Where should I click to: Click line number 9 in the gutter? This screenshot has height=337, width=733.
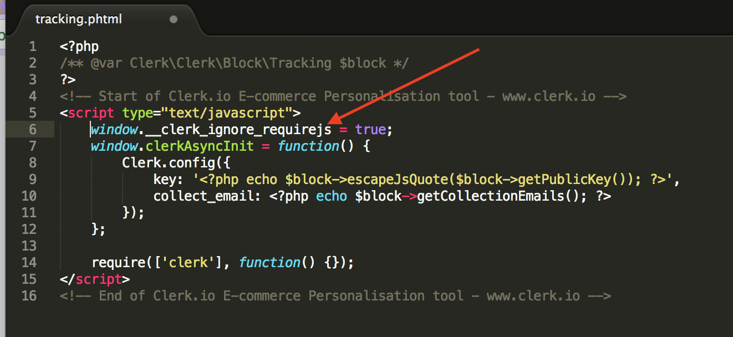coord(33,179)
